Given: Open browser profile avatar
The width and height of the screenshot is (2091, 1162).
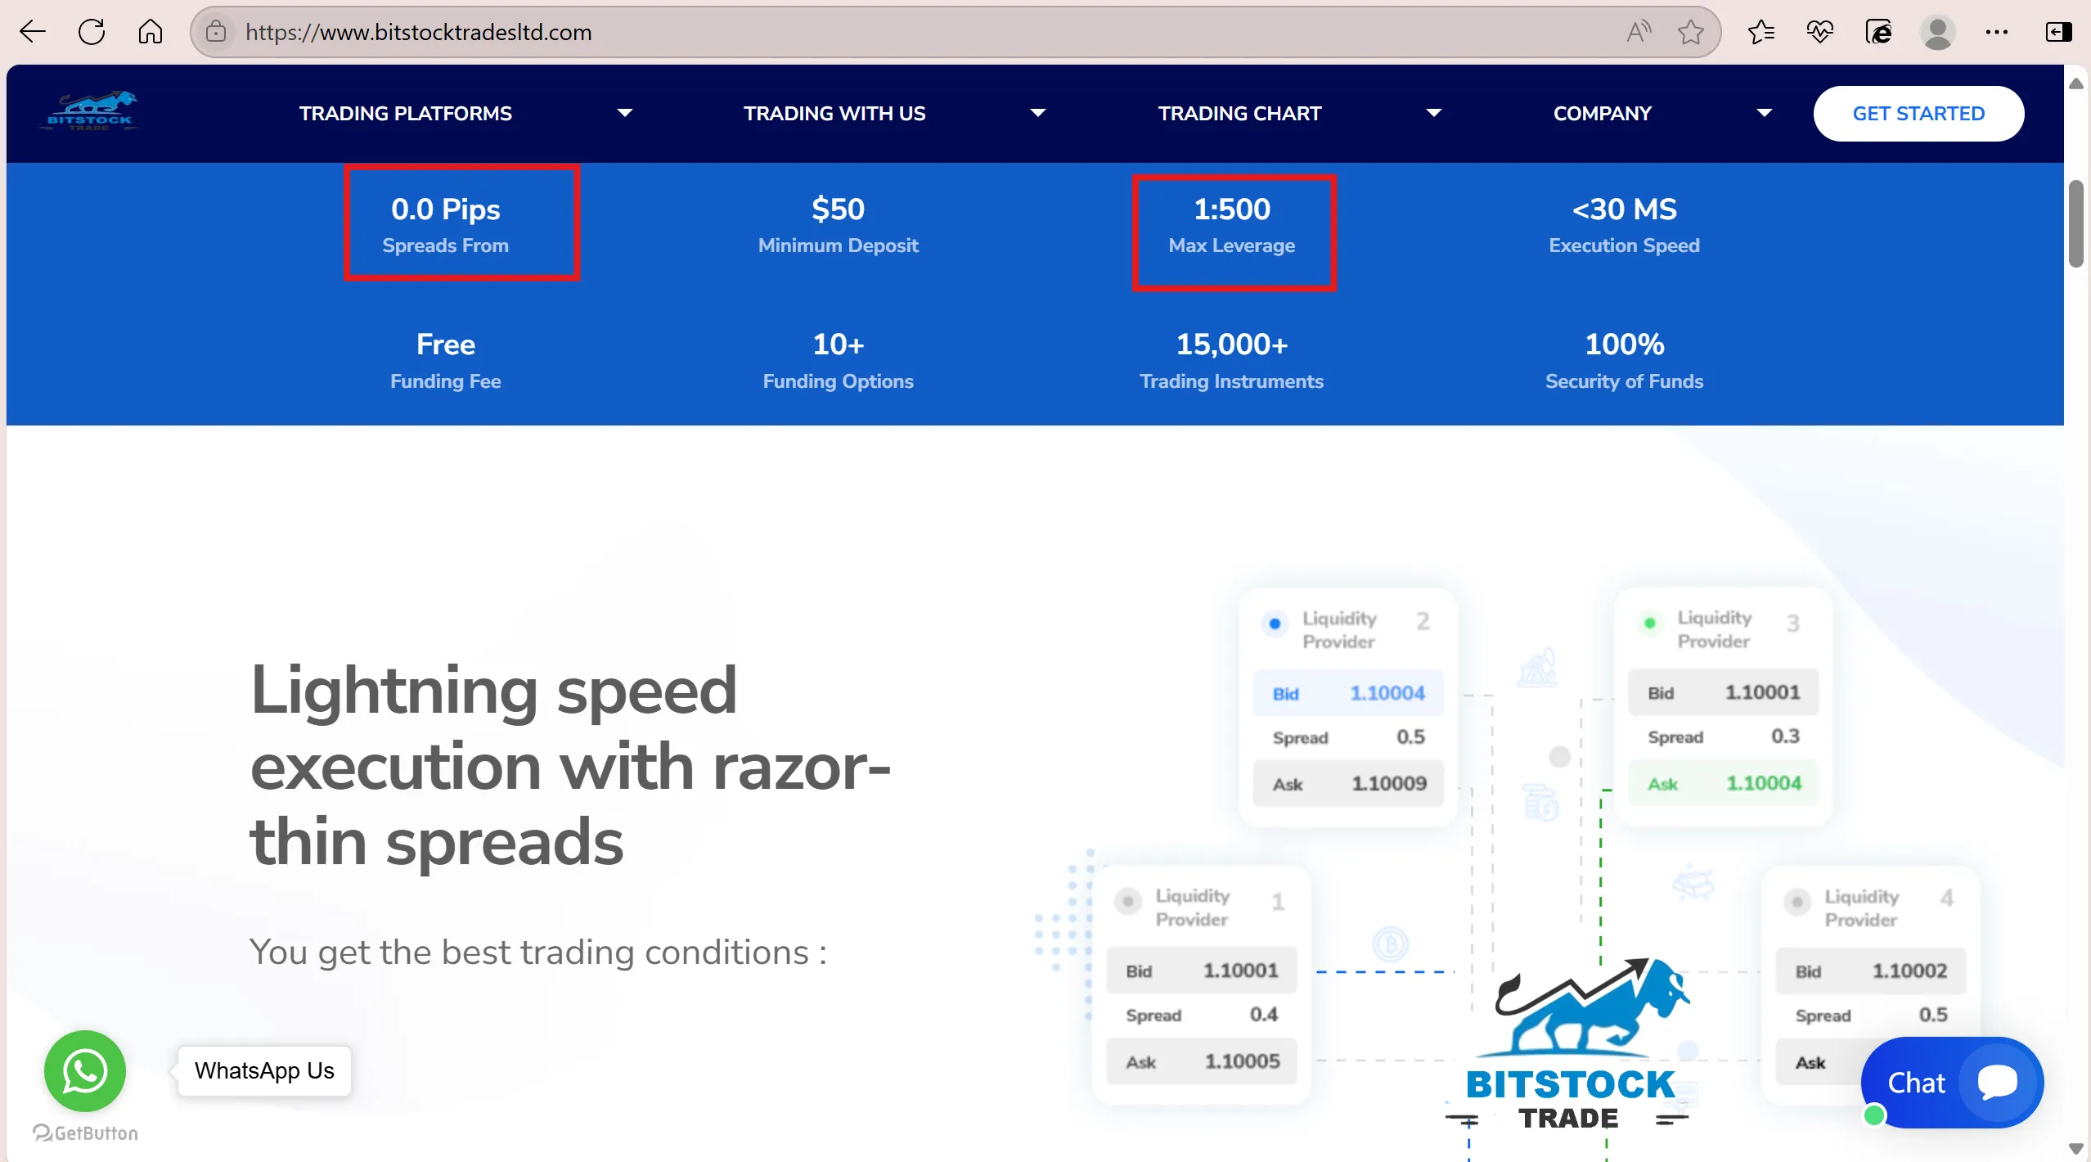Looking at the screenshot, I should point(1938,32).
